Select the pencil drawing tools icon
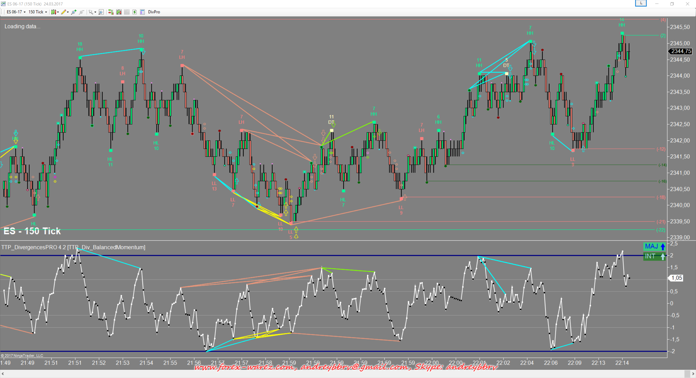Viewport: 696px width, 378px height. coord(63,12)
